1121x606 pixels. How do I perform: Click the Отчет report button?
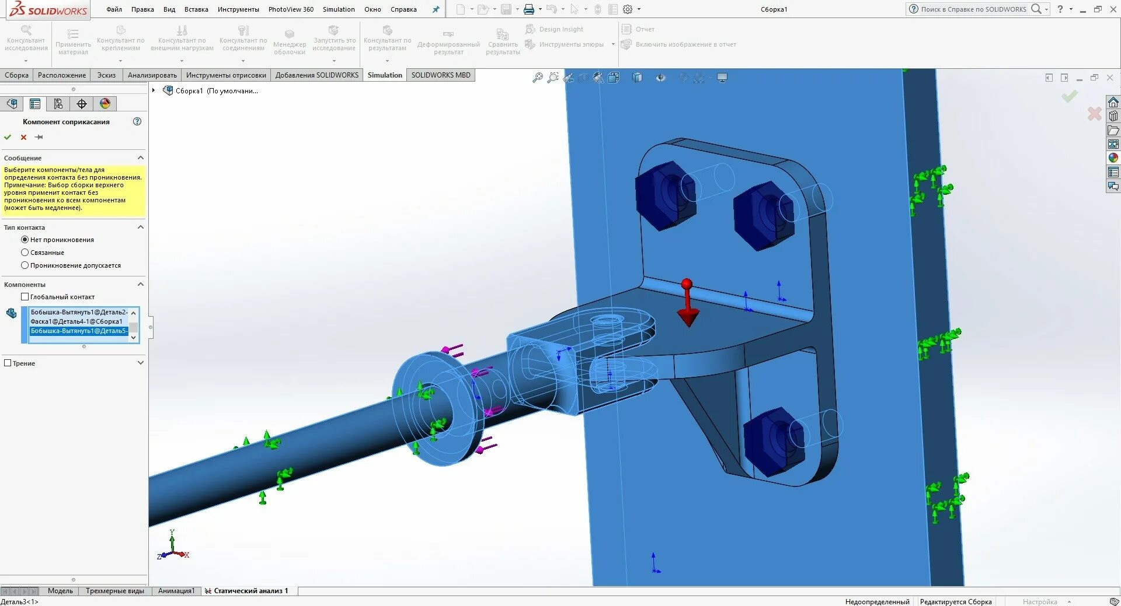(x=638, y=29)
